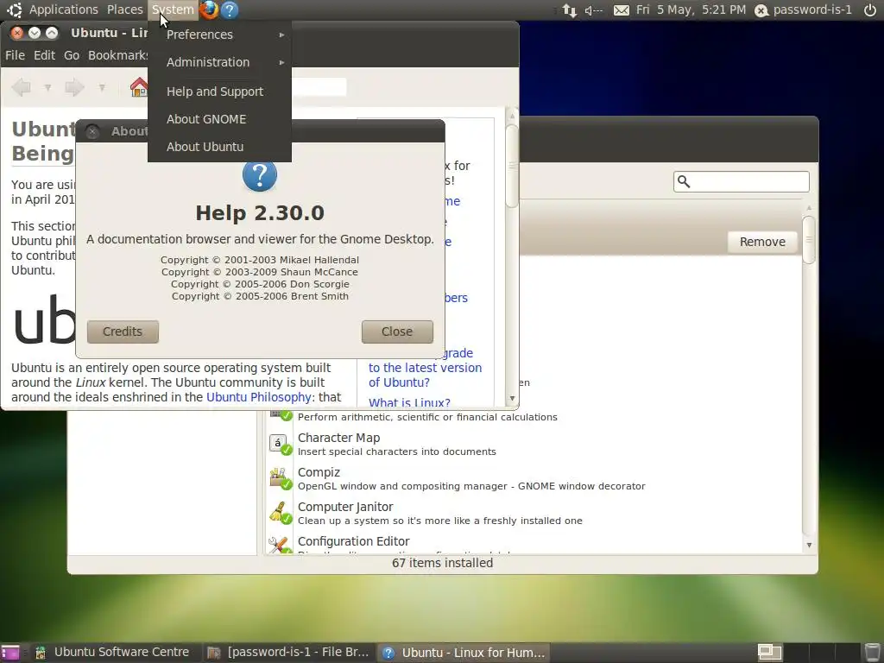
Task: Click Software Centre scrollbar down arrow
Action: (809, 546)
